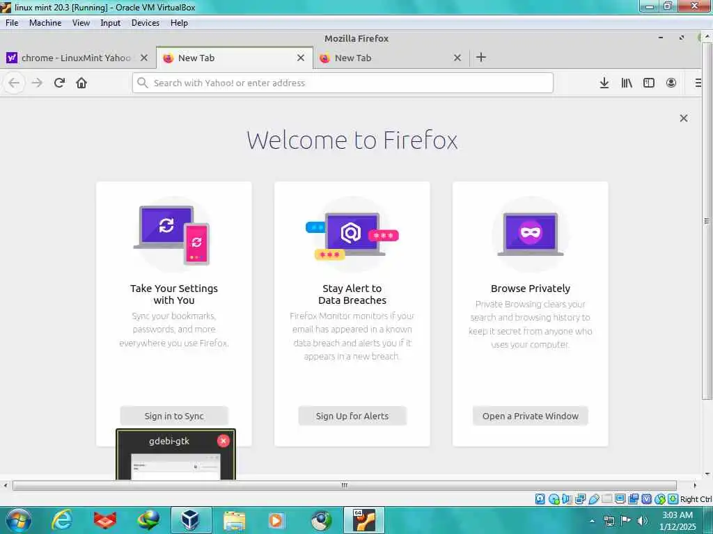The width and height of the screenshot is (713, 534).
Task: Toggle the sidebars icon in toolbar
Action: point(649,83)
